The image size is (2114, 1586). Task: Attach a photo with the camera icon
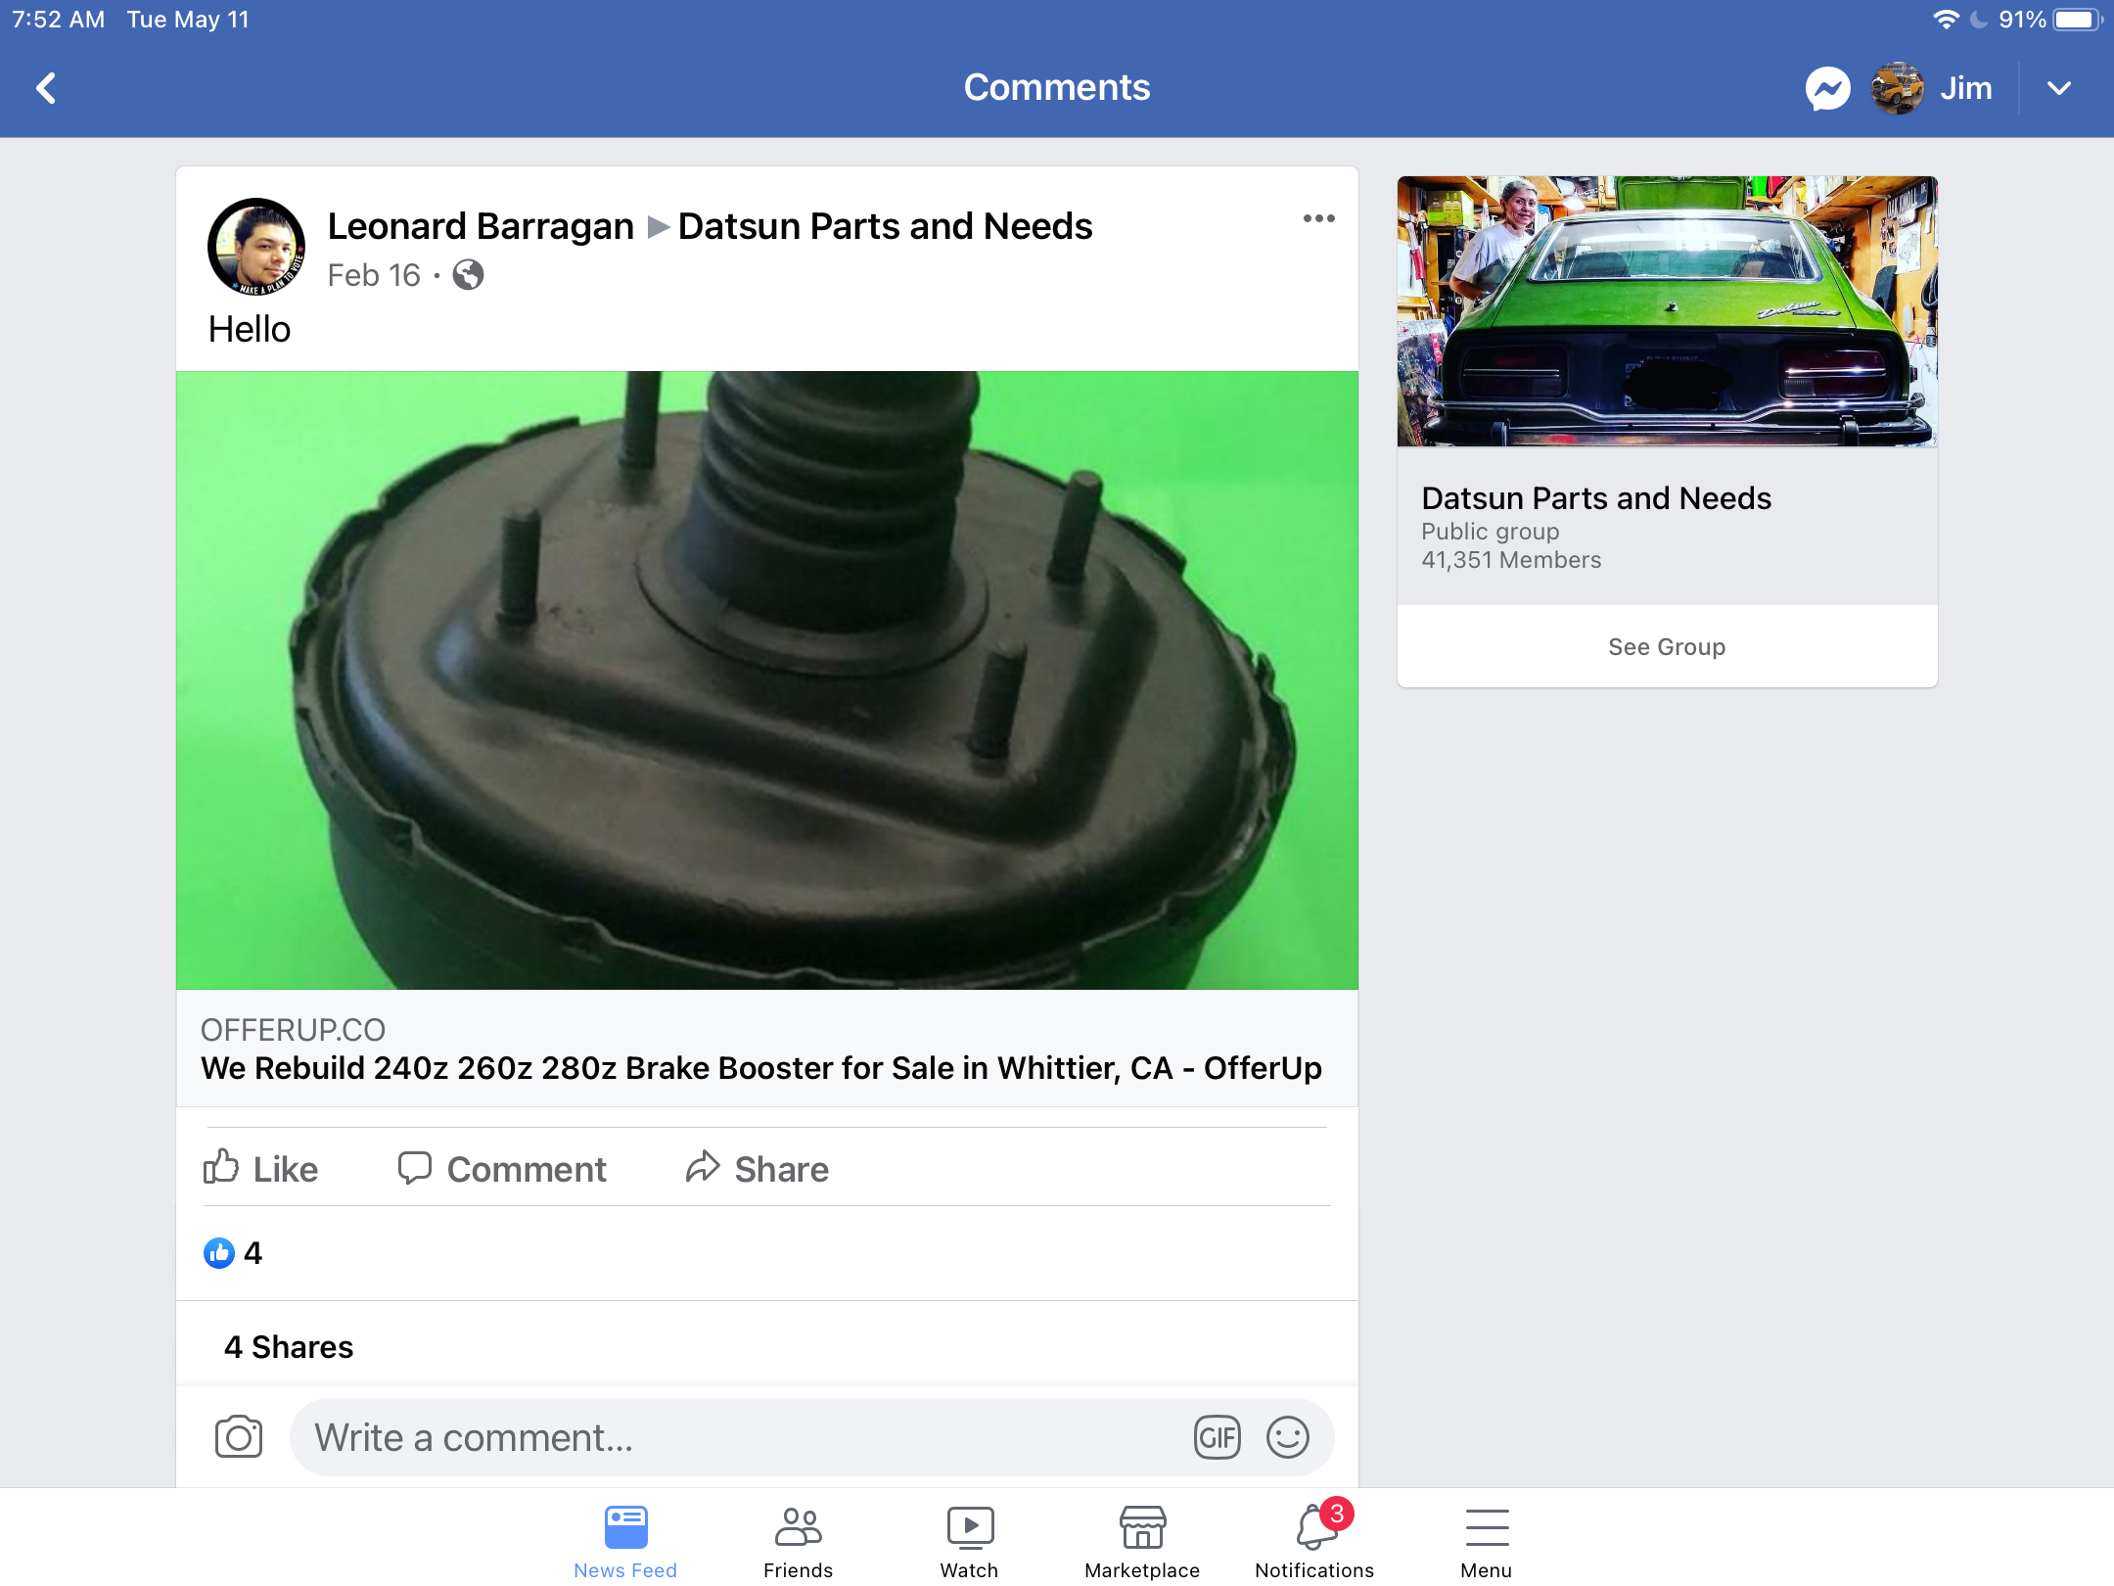coord(239,1437)
